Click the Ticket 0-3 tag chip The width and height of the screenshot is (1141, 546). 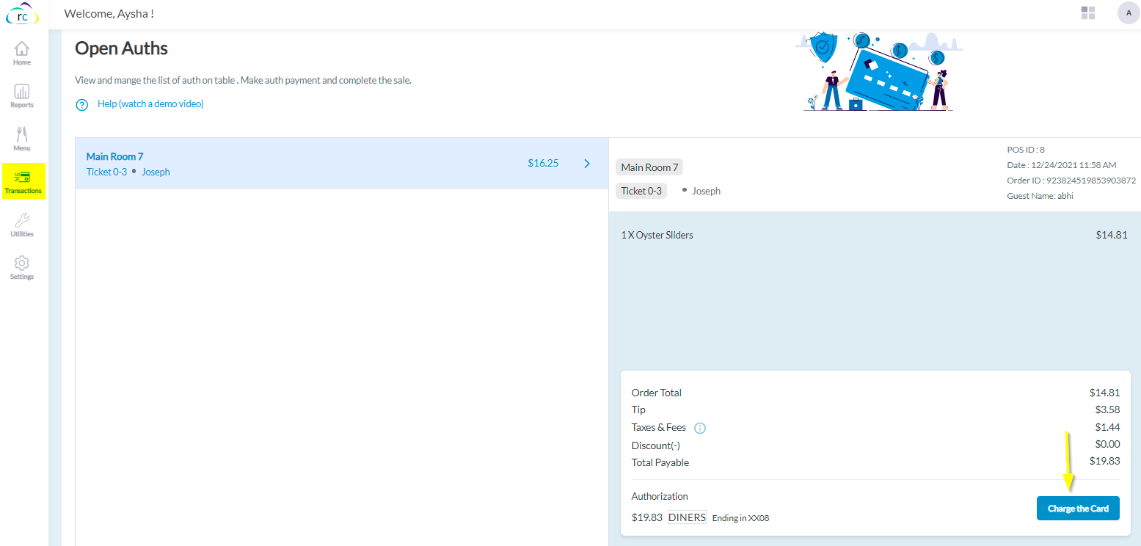[x=641, y=191]
